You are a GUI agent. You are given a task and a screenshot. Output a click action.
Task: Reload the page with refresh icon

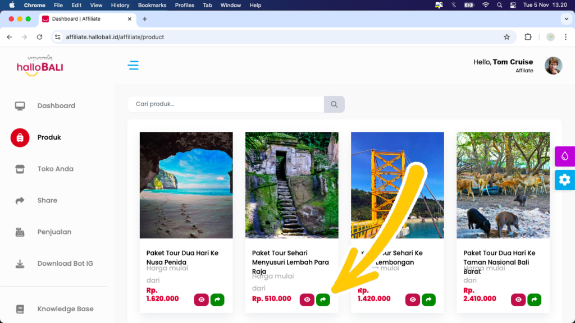click(40, 37)
